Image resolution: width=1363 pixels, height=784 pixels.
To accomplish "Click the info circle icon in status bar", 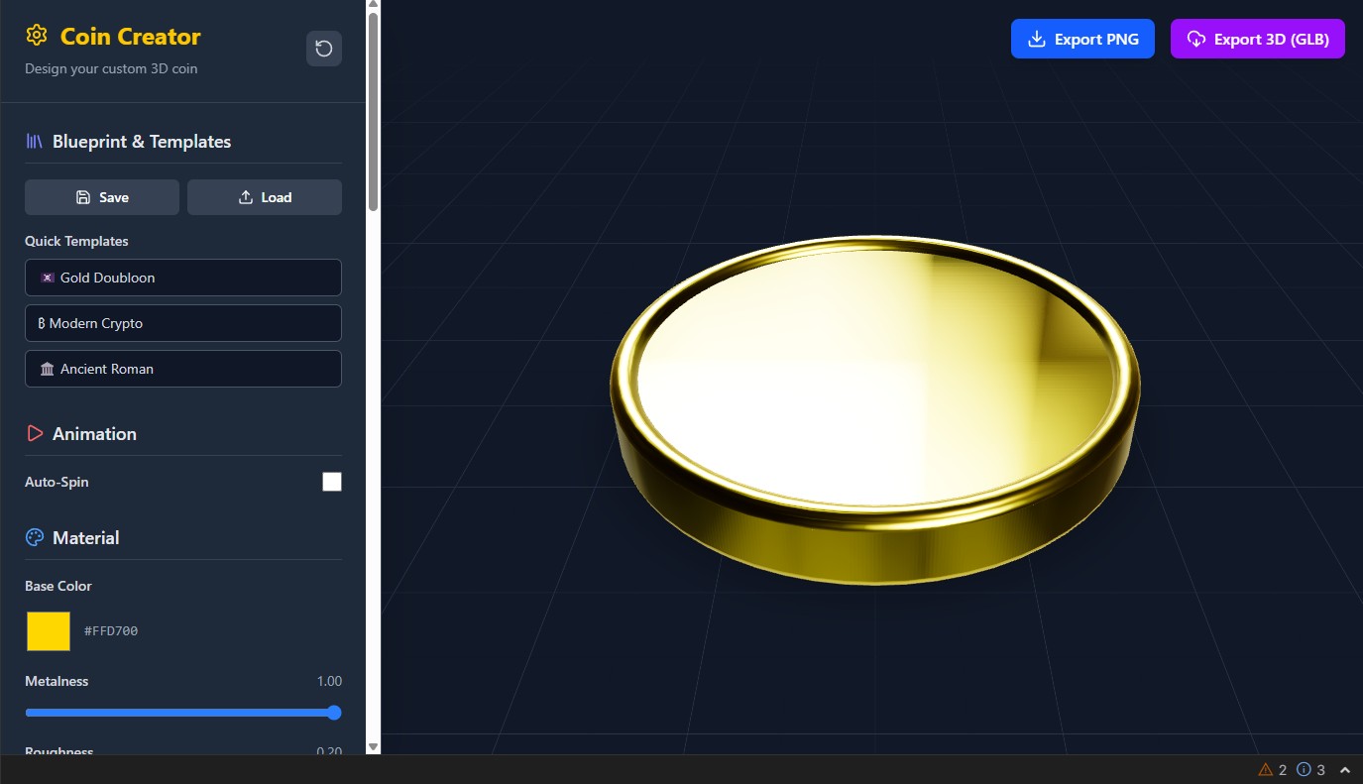I will 1304,769.
